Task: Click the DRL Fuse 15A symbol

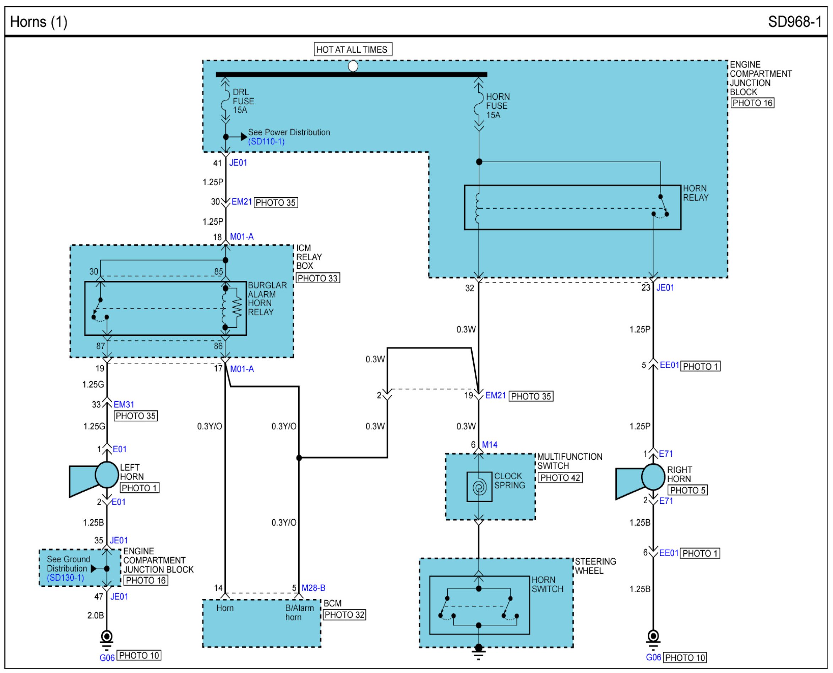Action: [x=225, y=101]
